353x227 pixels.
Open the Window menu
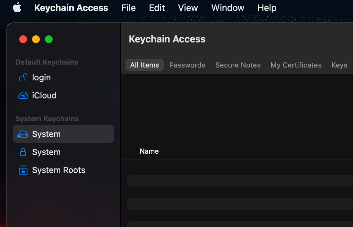[228, 8]
